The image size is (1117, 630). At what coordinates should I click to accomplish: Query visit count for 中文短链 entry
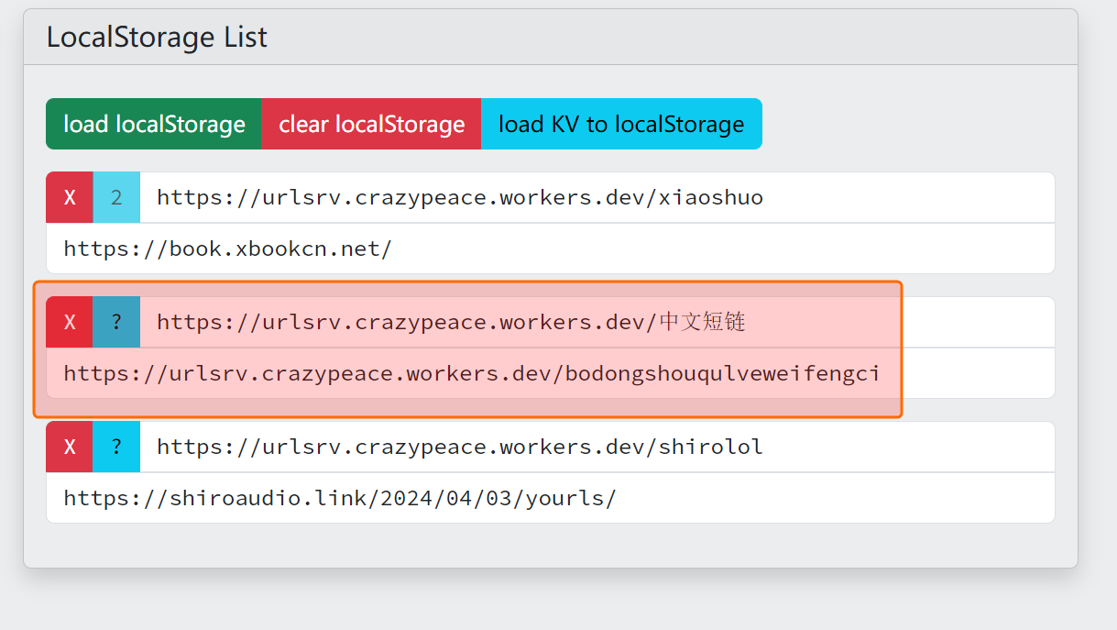116,322
